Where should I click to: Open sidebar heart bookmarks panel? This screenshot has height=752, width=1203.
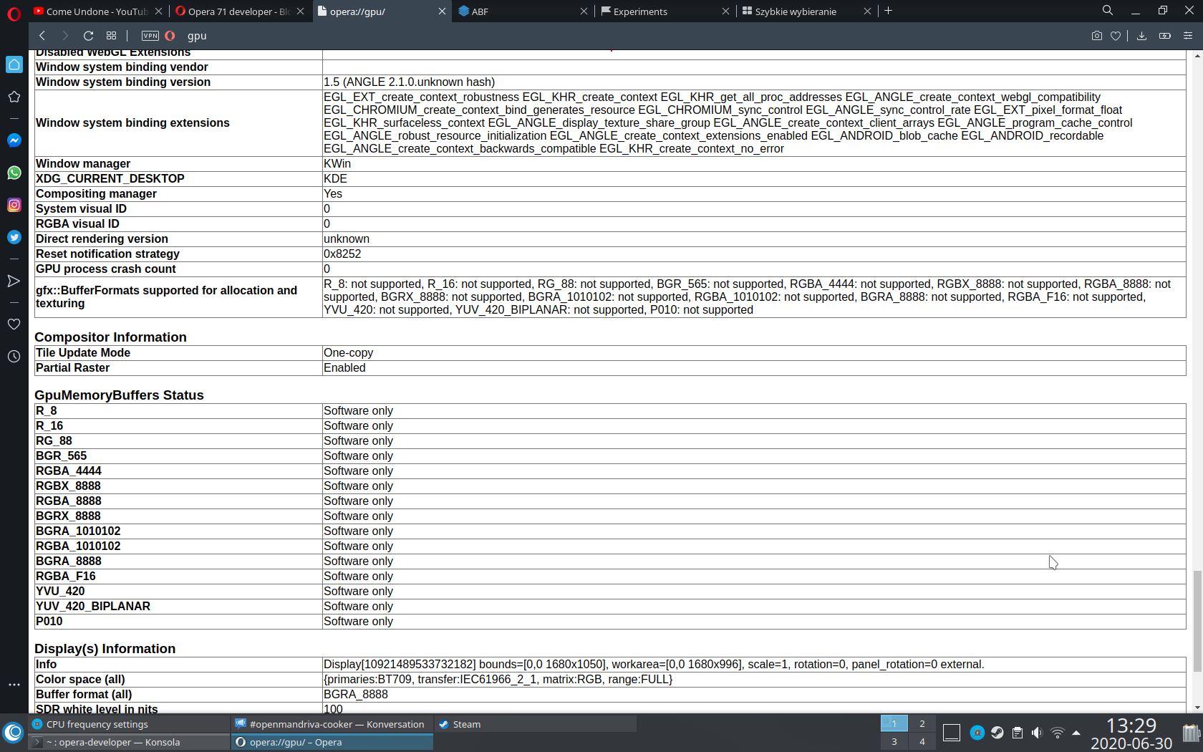[x=14, y=324]
